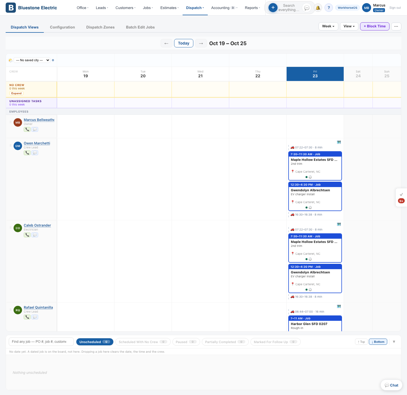
Task: Click the speech bubble icon in the search bar
Action: point(307,8)
